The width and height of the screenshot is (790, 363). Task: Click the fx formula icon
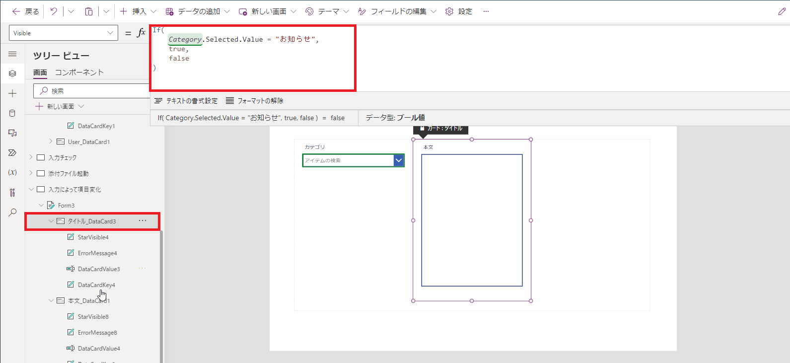click(x=141, y=33)
